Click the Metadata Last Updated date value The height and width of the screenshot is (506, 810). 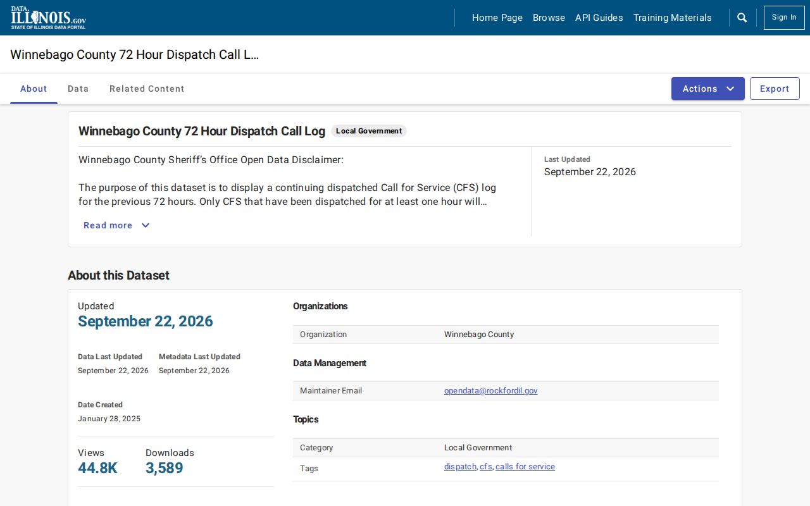(194, 371)
